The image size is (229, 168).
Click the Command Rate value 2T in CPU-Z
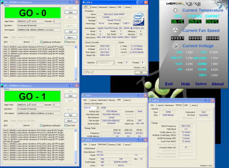[186, 147]
